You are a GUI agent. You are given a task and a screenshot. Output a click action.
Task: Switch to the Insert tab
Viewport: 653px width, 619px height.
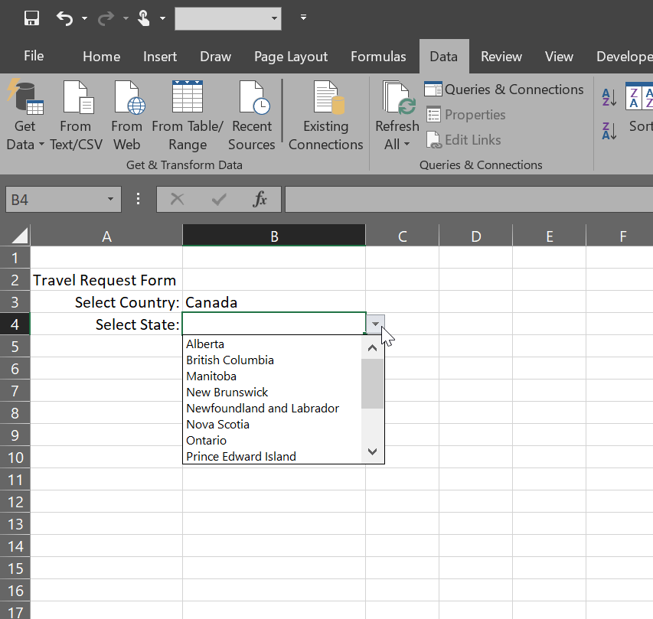pyautogui.click(x=160, y=56)
